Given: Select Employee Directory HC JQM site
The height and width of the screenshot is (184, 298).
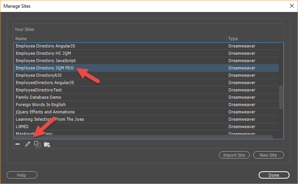Looking at the screenshot, I should tap(43, 53).
